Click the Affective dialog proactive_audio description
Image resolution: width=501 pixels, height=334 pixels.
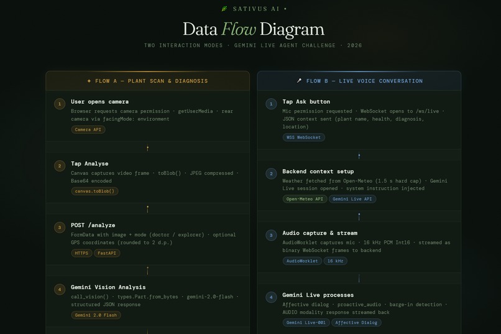click(365, 308)
